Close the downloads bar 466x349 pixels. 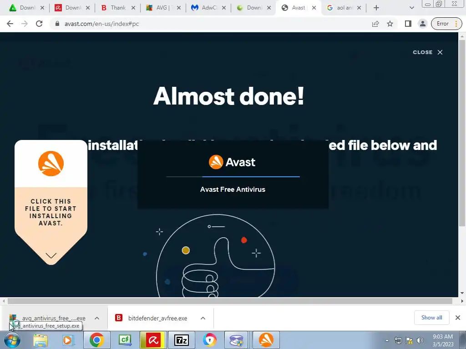pyautogui.click(x=458, y=318)
